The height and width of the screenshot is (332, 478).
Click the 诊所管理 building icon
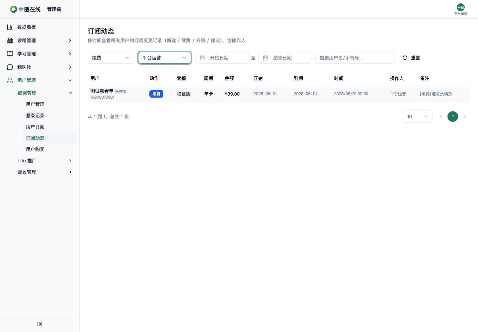point(10,41)
